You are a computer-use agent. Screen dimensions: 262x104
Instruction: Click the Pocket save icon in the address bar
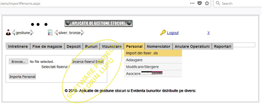(x=200, y=3)
